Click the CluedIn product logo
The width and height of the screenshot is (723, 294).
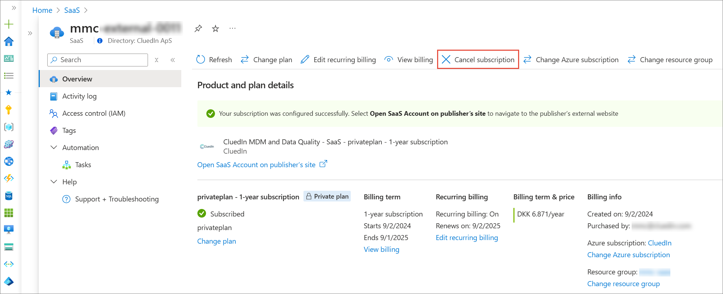[x=207, y=146]
